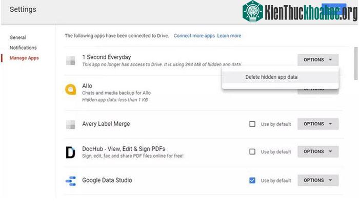The width and height of the screenshot is (359, 201).
Task: Select the Manage Apps settings tab
Action: [x=24, y=58]
